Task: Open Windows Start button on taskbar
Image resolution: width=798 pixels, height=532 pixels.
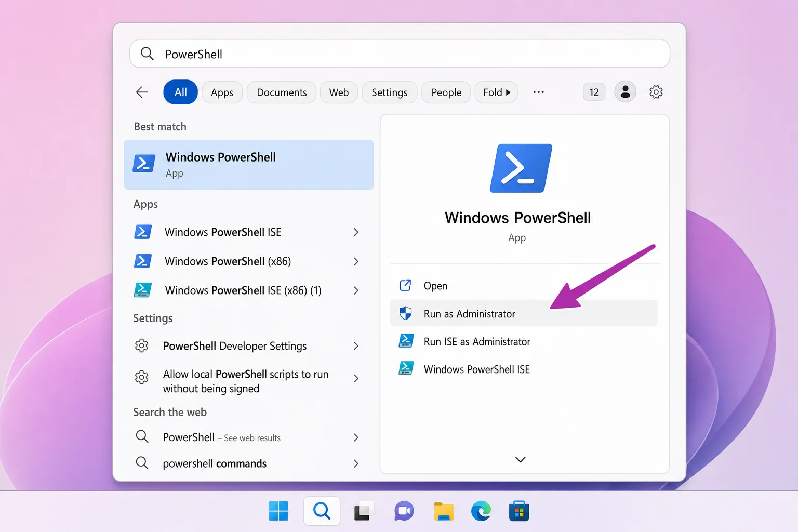Action: point(278,511)
